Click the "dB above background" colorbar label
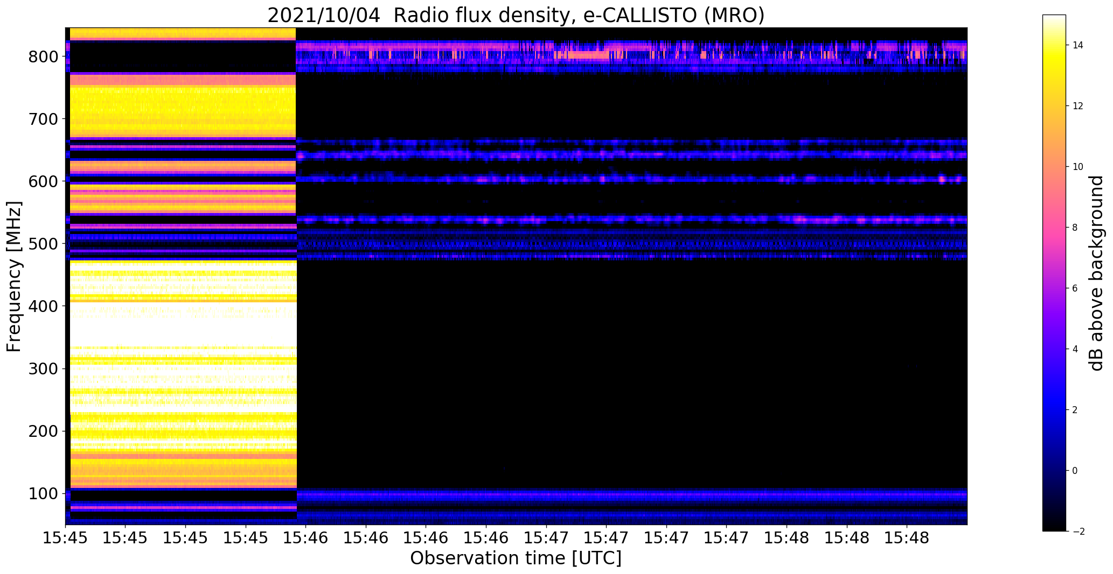Viewport: 1113px width, 574px height. pos(1096,273)
